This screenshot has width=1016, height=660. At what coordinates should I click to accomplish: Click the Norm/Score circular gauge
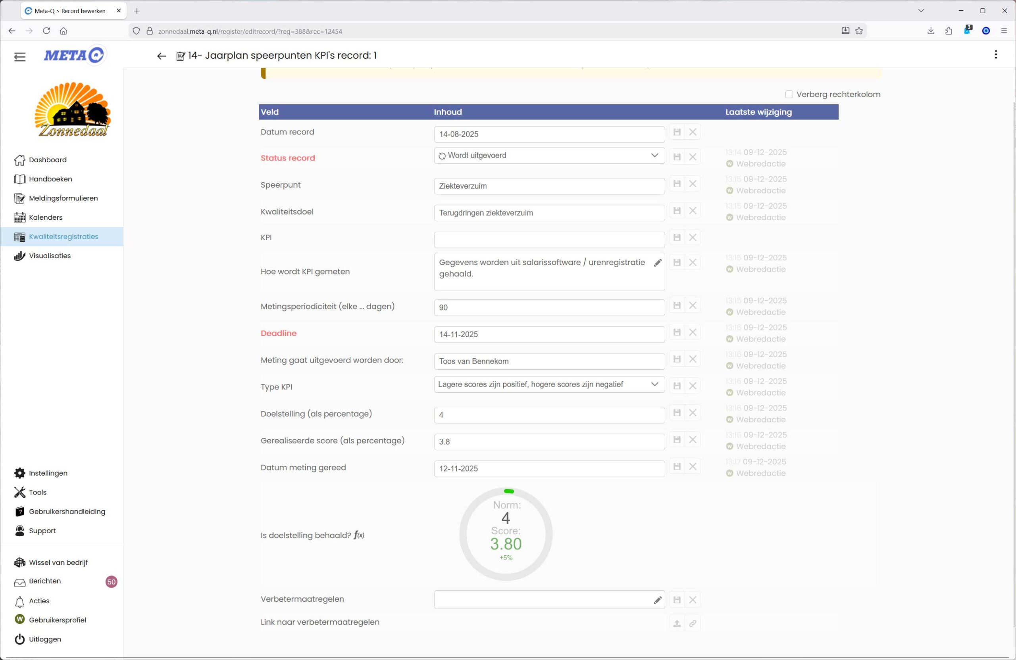[x=506, y=534]
